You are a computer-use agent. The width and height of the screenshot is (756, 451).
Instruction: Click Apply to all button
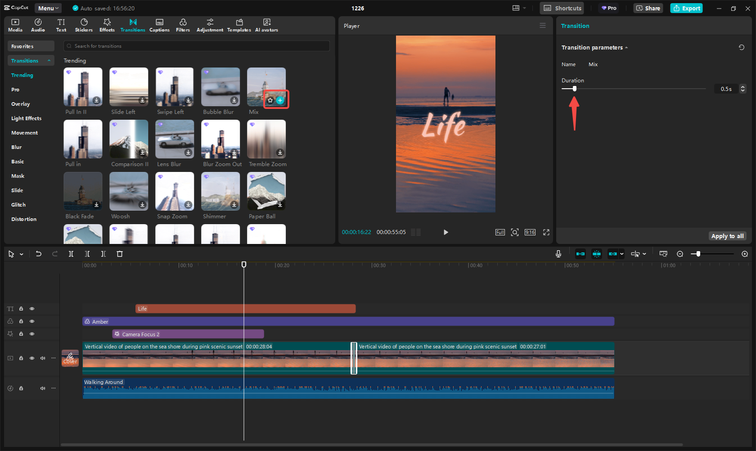click(727, 236)
